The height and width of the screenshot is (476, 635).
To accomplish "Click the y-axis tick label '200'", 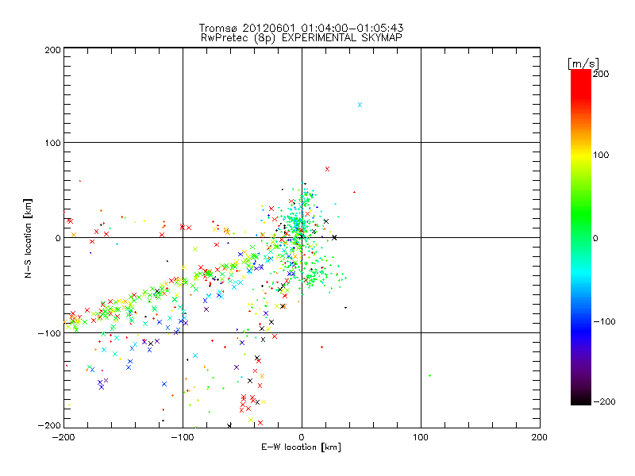I will pos(52,50).
